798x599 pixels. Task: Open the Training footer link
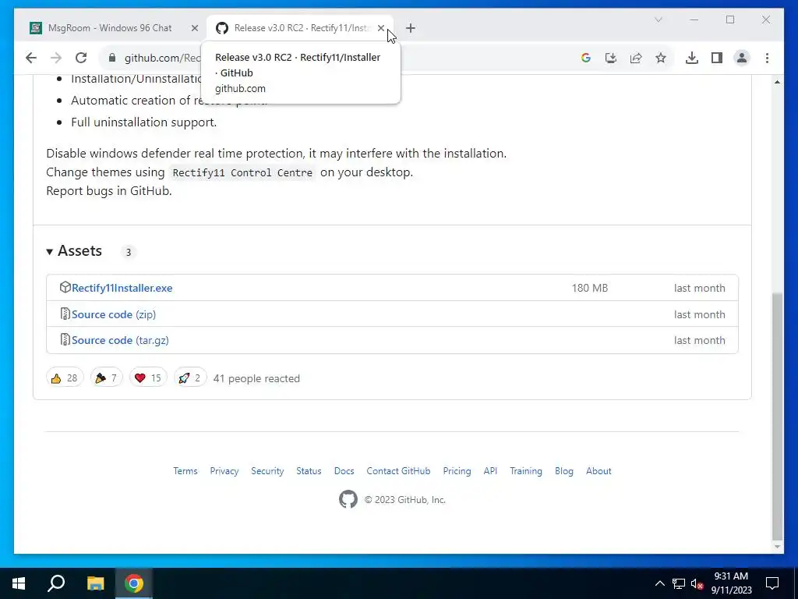(526, 471)
